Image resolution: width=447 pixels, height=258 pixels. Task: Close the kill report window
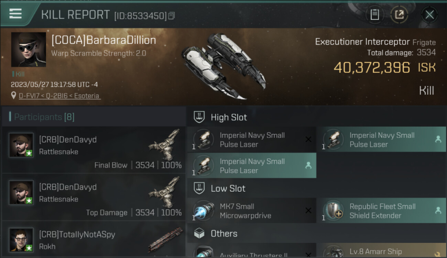tap(429, 14)
